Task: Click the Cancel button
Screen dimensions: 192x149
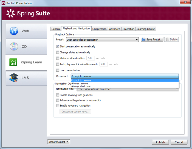Action: click(x=179, y=142)
